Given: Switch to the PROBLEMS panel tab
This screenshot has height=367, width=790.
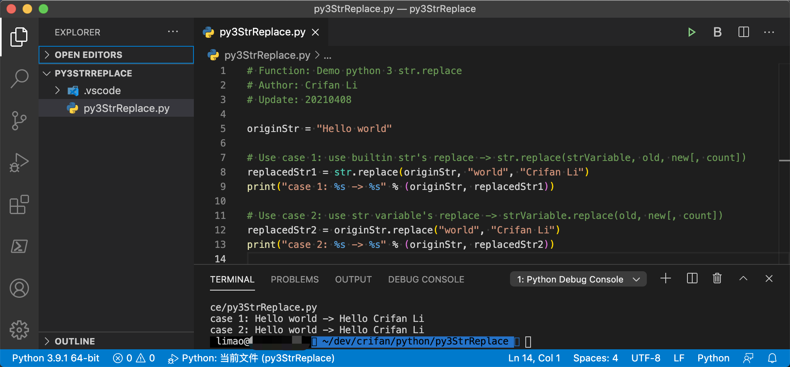Looking at the screenshot, I should point(294,279).
